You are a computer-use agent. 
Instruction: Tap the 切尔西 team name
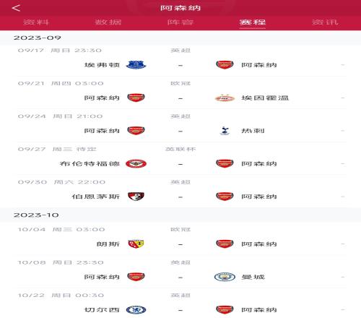pos(102,310)
